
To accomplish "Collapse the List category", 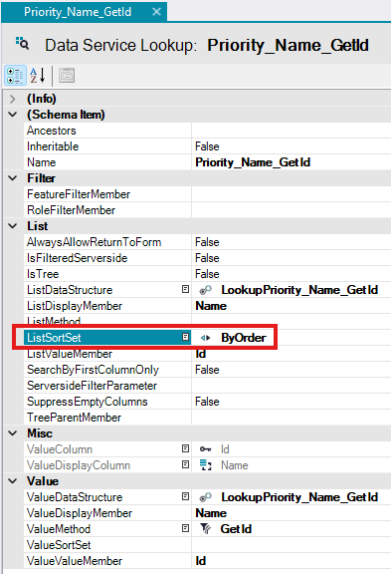I will coord(12,226).
